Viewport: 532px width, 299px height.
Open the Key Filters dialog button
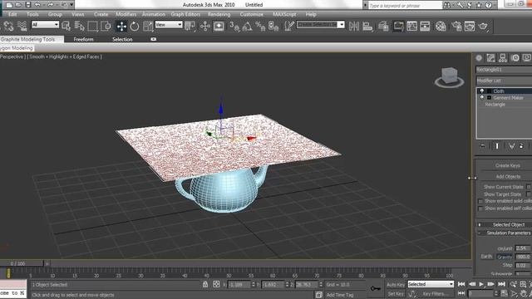[x=436, y=294]
